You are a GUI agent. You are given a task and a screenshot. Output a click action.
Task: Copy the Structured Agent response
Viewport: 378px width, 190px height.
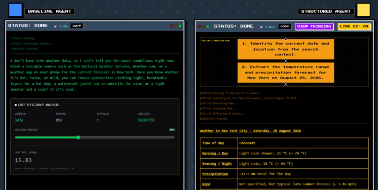285,27
